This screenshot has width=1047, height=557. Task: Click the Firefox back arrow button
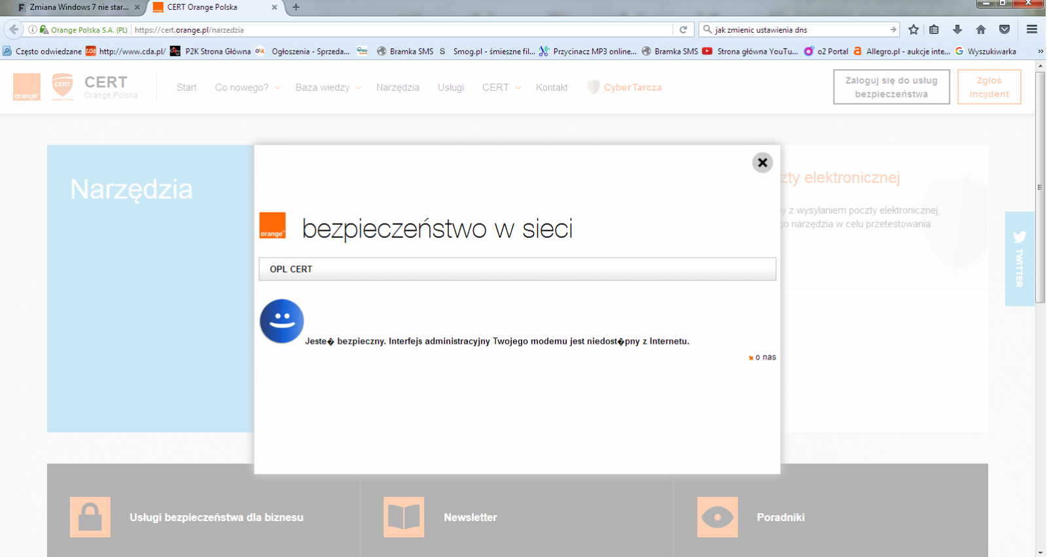[14, 29]
